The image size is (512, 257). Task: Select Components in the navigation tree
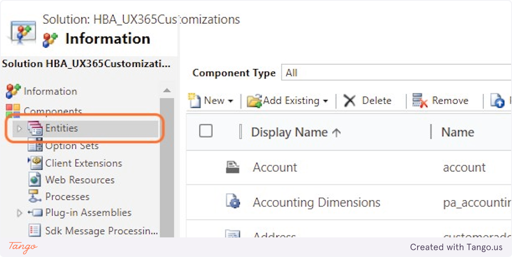[53, 111]
